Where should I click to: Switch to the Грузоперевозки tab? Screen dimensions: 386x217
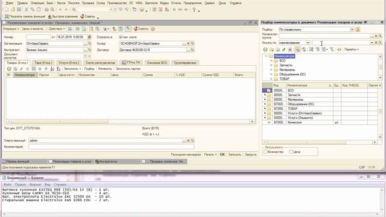point(185,63)
